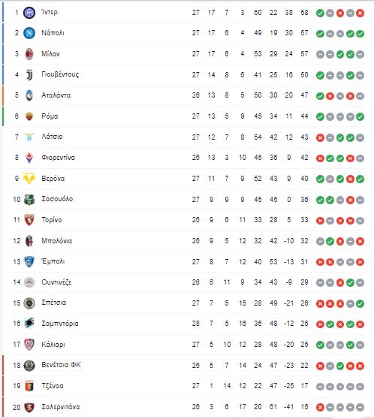This screenshot has height=419, width=374.
Task: Click the AC Milan crest icon
Action: pyautogui.click(x=29, y=54)
